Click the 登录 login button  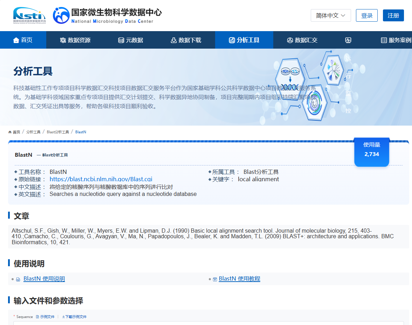point(366,15)
